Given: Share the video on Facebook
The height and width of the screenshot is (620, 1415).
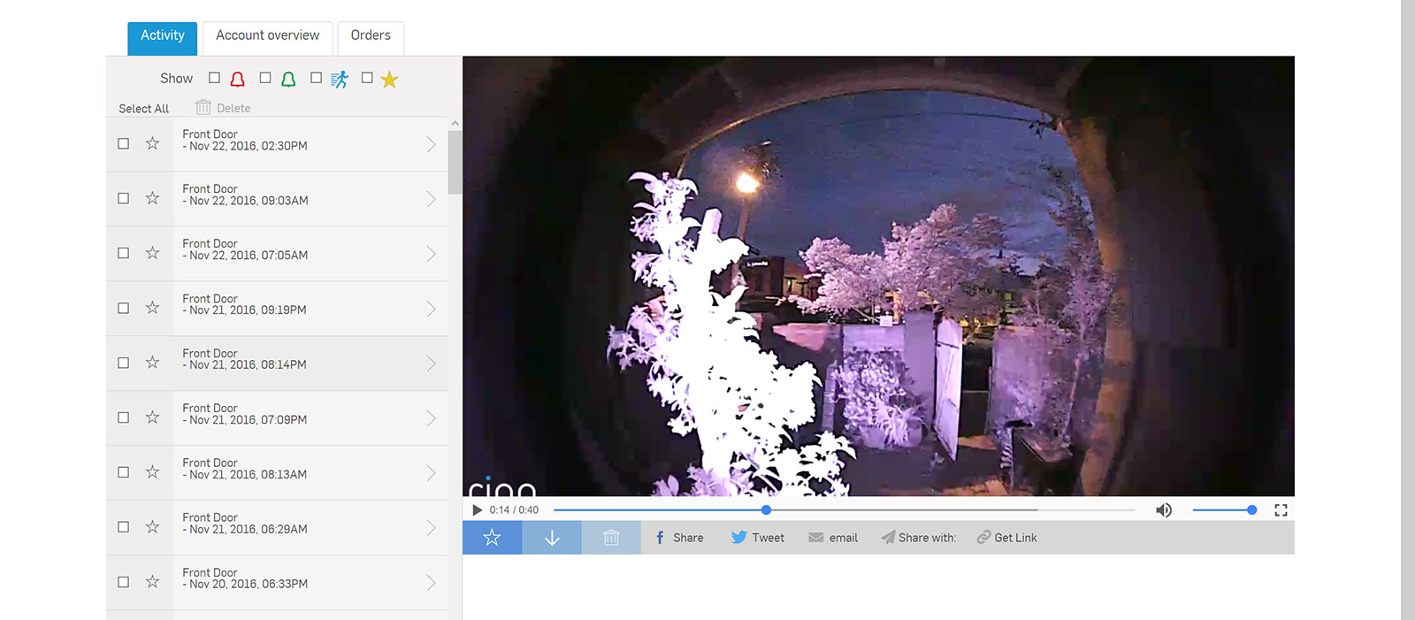Looking at the screenshot, I should [x=679, y=538].
